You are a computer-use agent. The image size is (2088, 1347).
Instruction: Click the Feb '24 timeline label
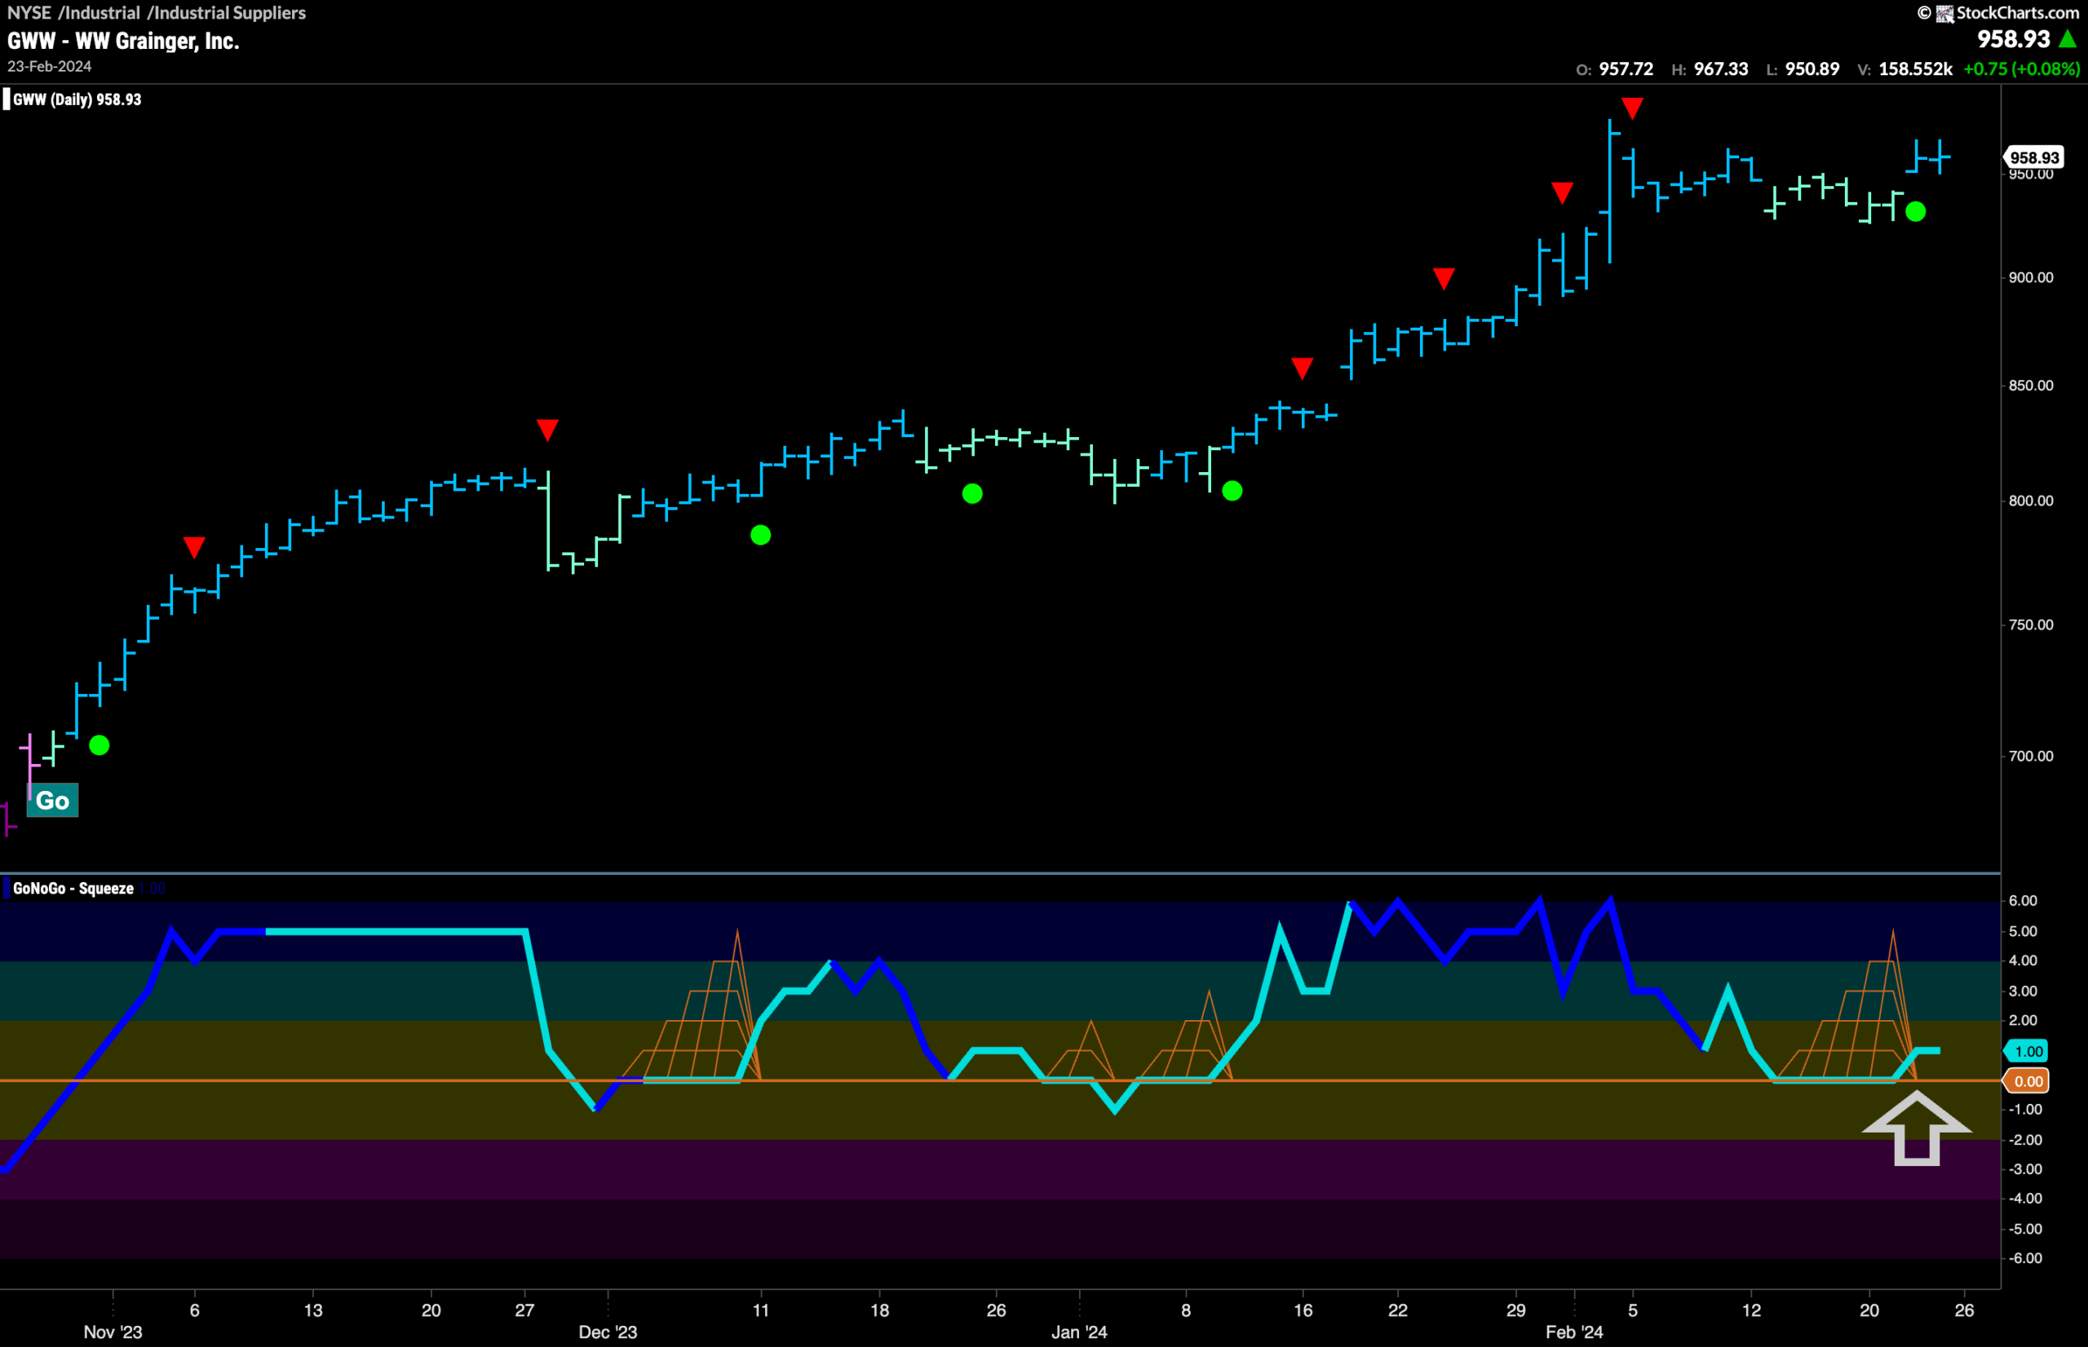(x=1574, y=1332)
